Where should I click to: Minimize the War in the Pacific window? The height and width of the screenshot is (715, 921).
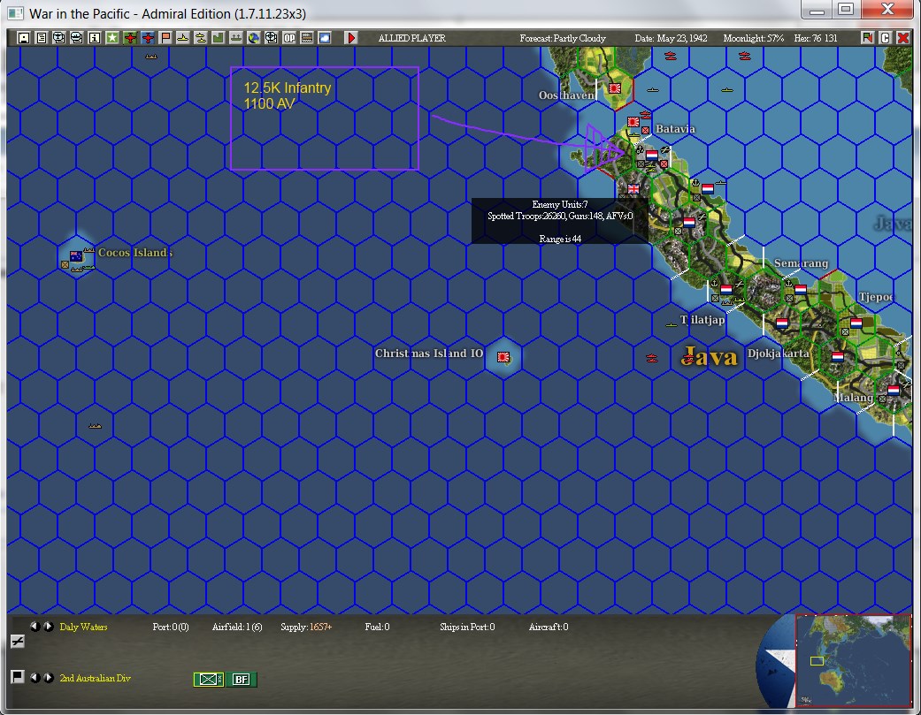[817, 10]
